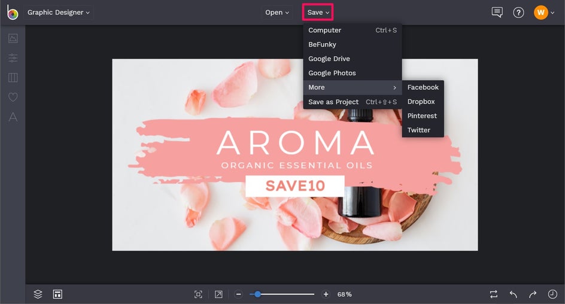Open the Open dropdown menu
Image resolution: width=565 pixels, height=304 pixels.
coord(277,12)
